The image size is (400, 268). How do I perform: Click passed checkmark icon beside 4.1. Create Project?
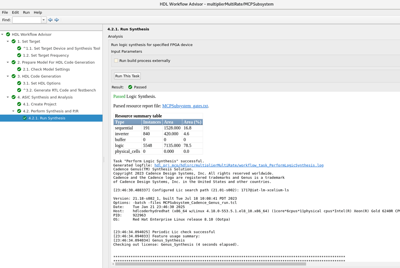[19, 104]
